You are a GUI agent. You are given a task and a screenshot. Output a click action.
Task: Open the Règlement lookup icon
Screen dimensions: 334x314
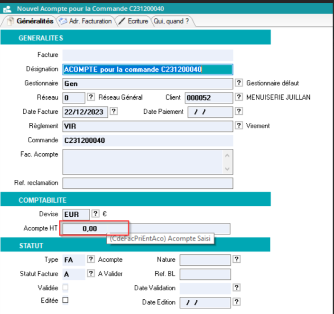(x=239, y=126)
